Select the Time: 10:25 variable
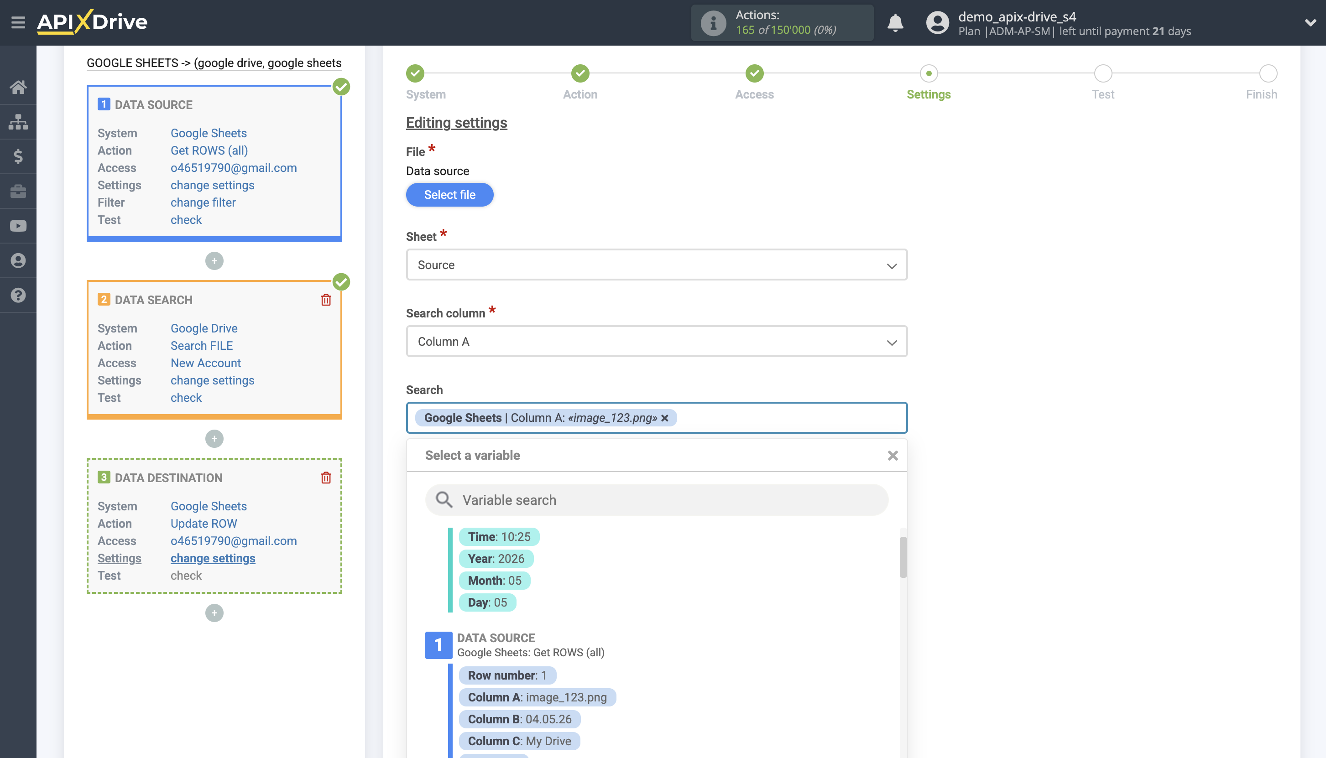Image resolution: width=1326 pixels, height=758 pixels. point(499,537)
